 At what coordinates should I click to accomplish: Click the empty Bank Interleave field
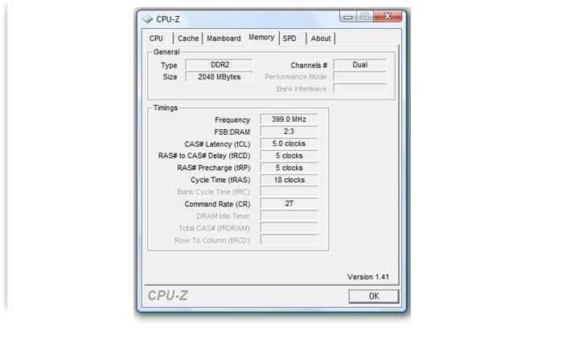360,89
